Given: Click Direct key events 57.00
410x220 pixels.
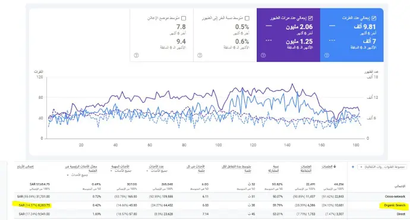Looking at the screenshot, I should pos(133,214).
